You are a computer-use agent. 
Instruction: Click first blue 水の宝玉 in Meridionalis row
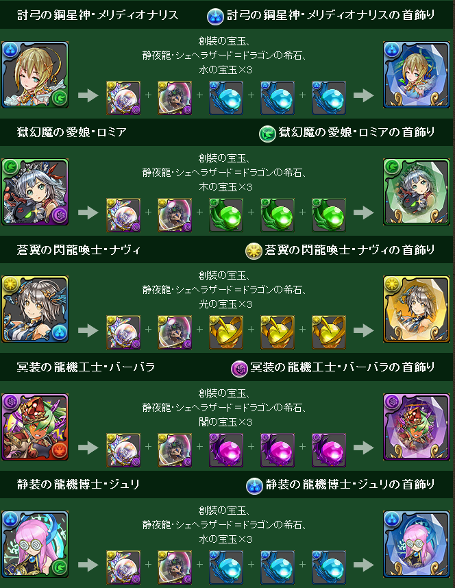coord(226,98)
